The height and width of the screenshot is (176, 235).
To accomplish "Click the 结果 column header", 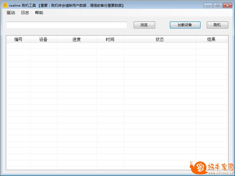I will pyautogui.click(x=211, y=39).
